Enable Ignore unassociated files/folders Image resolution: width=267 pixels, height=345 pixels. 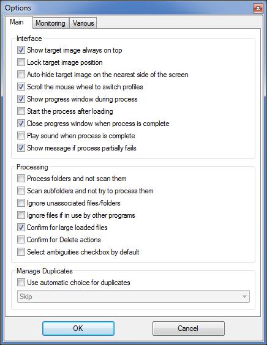click(x=21, y=202)
